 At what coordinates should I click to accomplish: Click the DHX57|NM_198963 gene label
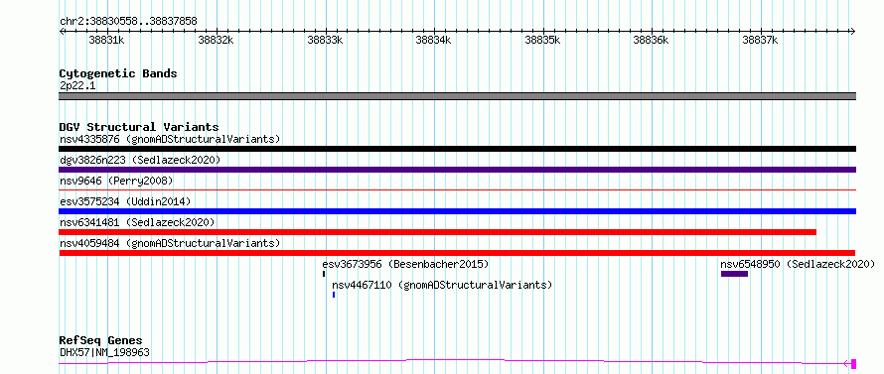[x=104, y=352]
